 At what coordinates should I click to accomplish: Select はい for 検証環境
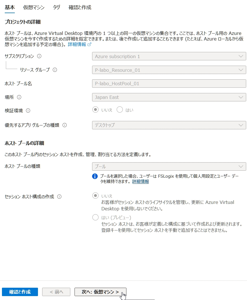point(120,109)
